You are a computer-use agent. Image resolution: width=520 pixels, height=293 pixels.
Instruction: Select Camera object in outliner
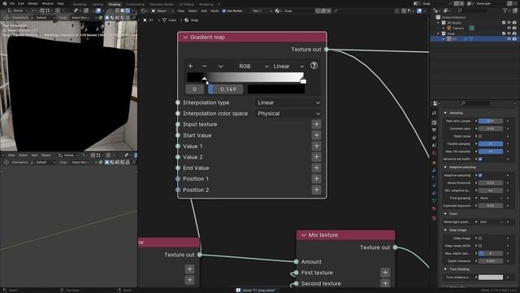click(458, 28)
